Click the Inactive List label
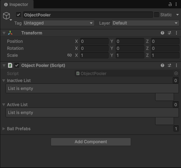Screen dimensions: 181x168 point(19,80)
